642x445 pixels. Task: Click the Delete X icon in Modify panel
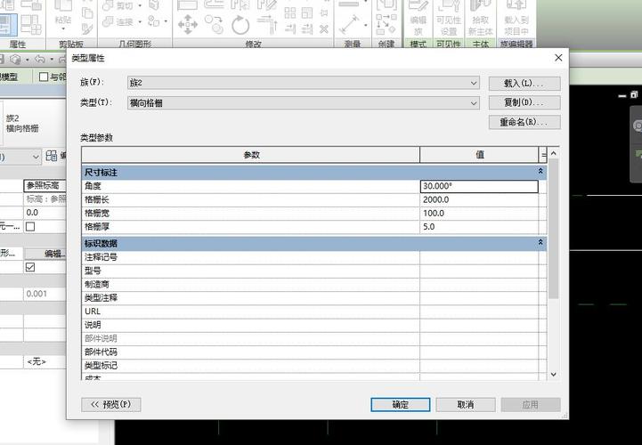[324, 29]
